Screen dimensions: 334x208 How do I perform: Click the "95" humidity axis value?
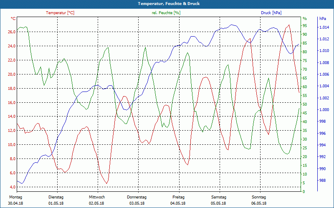[305, 26]
